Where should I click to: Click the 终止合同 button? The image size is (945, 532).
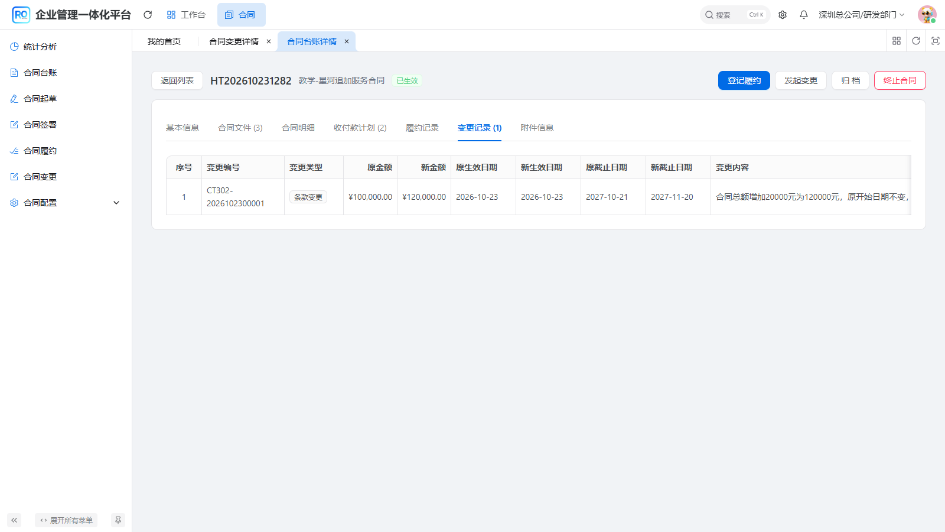[x=900, y=80]
